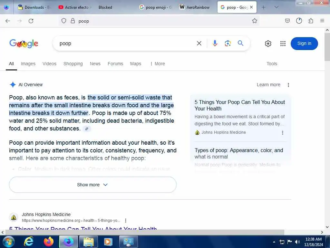Open the volume speaker tray icon
Viewport: 330px width, 248px height.
tap(297, 242)
